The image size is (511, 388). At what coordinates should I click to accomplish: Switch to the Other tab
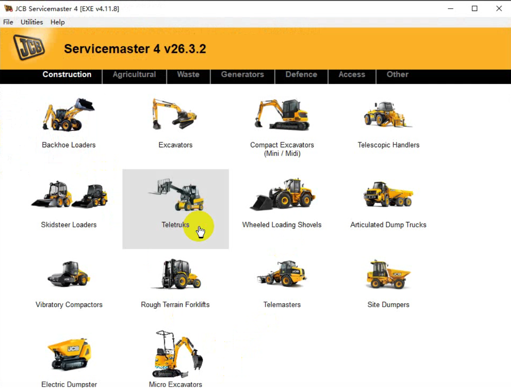click(x=398, y=75)
